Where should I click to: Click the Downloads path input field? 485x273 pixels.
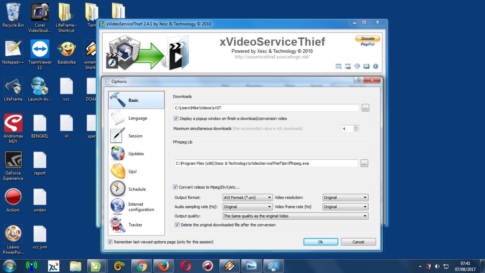(266, 108)
